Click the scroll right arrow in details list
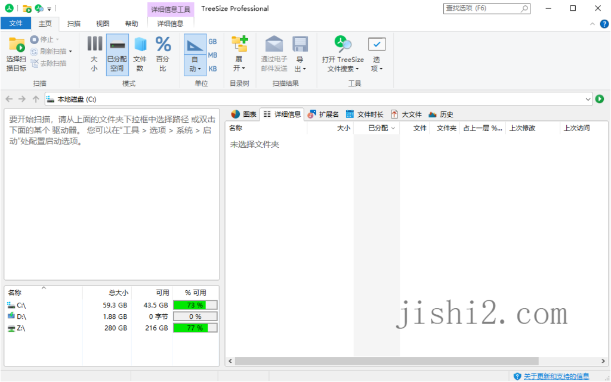The height and width of the screenshot is (382, 611). click(x=603, y=361)
